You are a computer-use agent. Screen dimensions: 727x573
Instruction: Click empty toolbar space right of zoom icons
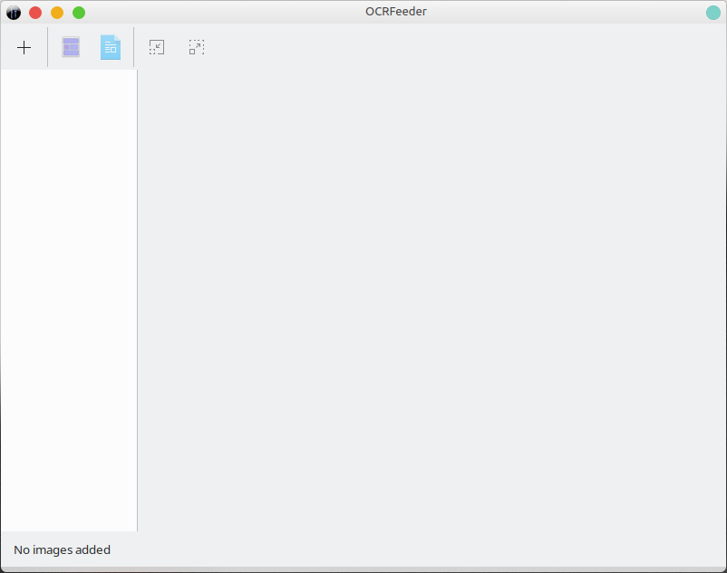(x=453, y=47)
